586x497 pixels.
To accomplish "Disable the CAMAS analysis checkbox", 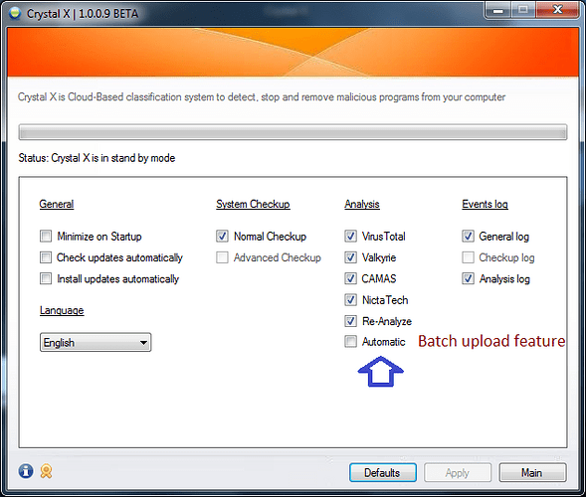I will click(x=350, y=278).
